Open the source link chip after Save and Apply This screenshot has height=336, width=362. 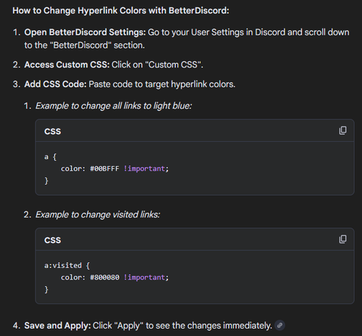point(279,325)
